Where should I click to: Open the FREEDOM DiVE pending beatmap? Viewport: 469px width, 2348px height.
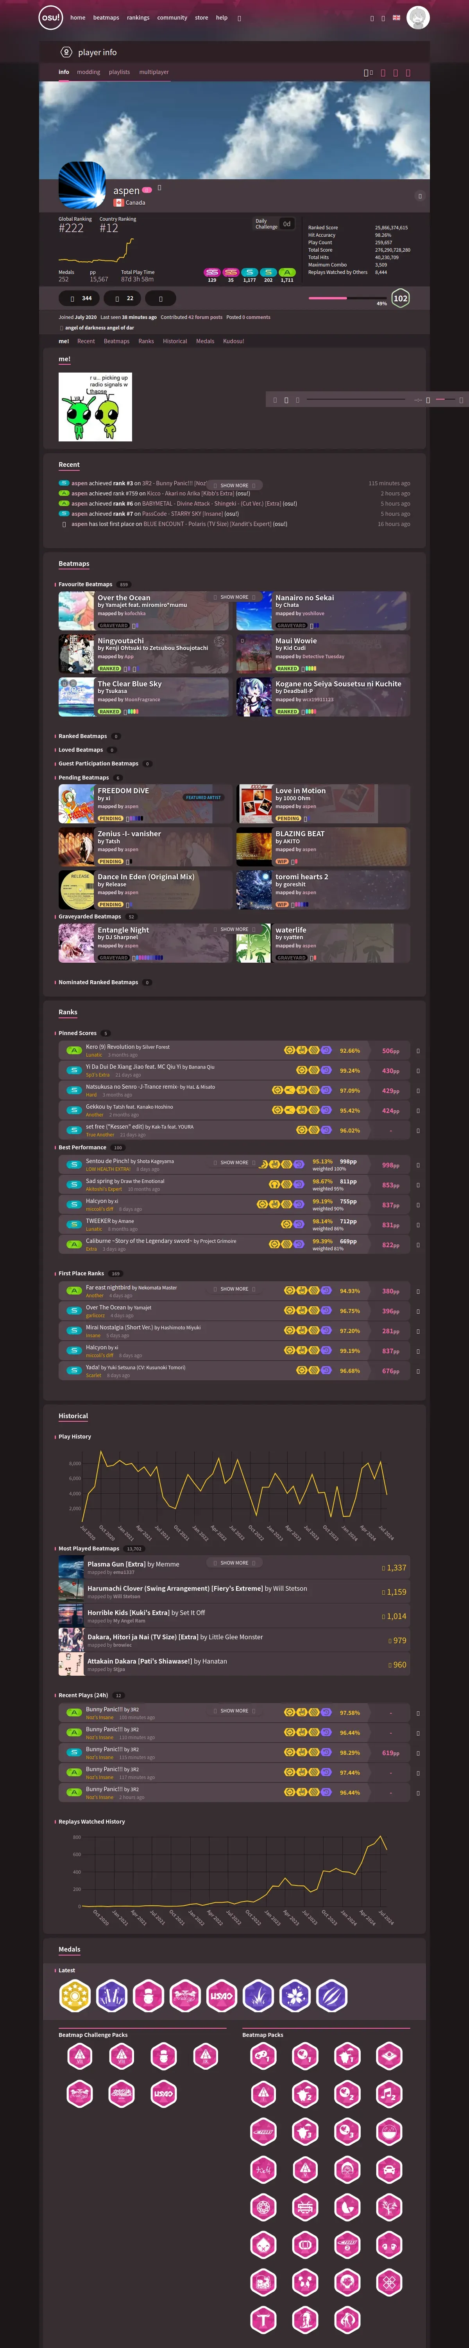coord(145,803)
